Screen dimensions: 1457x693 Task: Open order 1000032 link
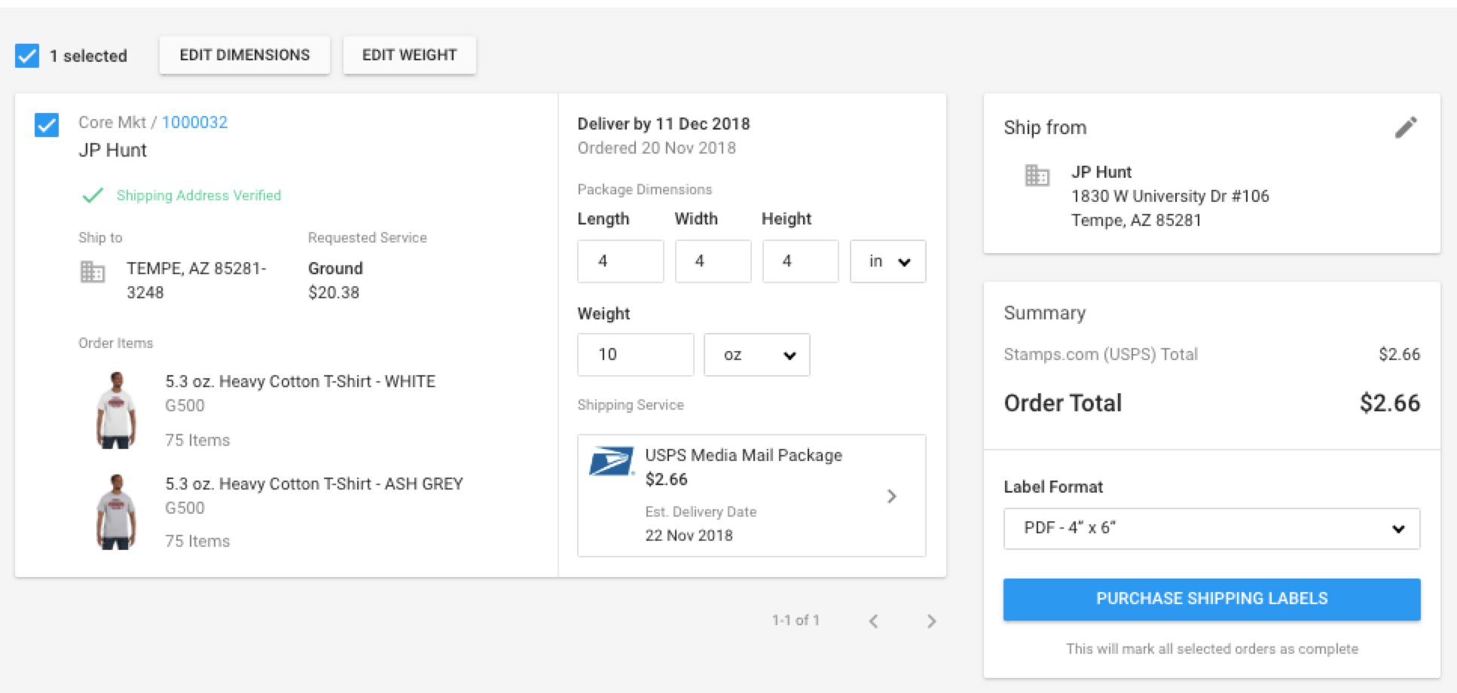(194, 121)
